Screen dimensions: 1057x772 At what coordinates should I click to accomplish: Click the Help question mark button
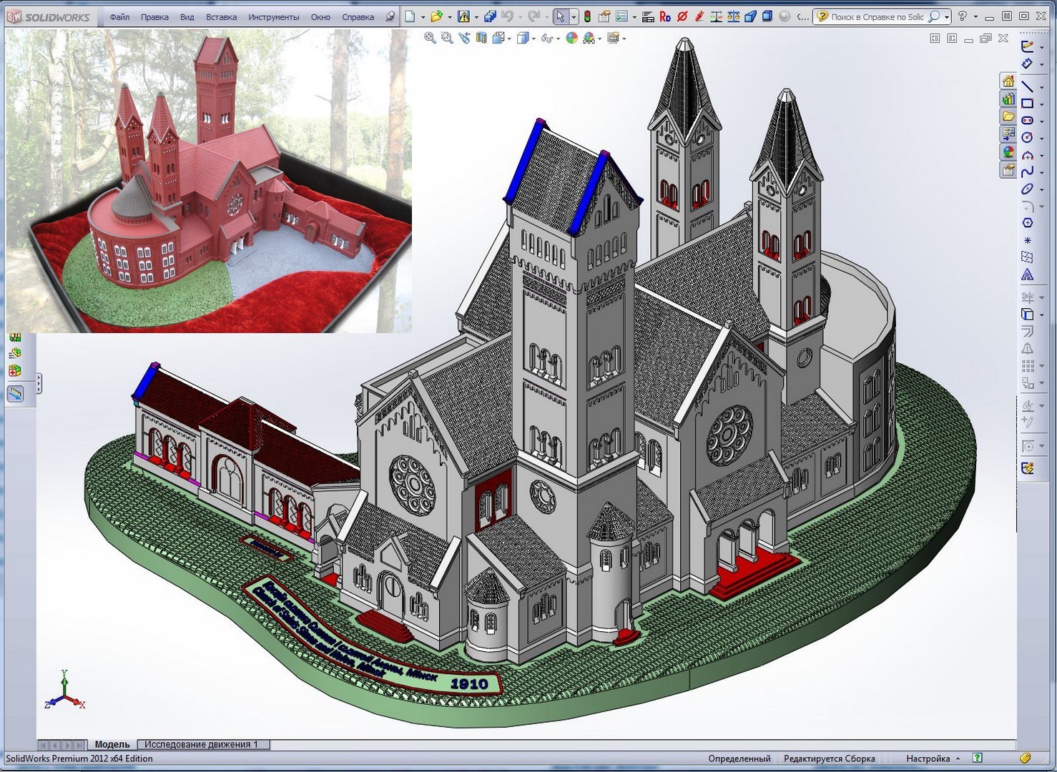963,16
